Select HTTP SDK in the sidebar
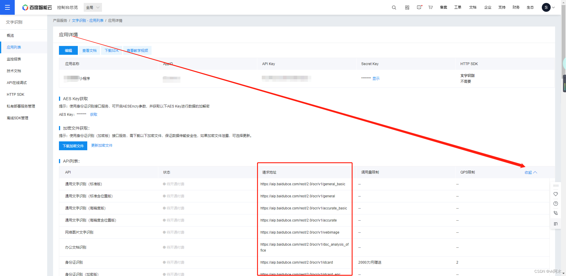The height and width of the screenshot is (276, 566). [x=24, y=95]
